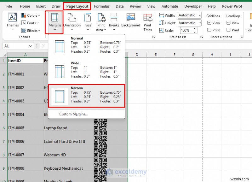252x182 pixels.
Task: Toggle Gridlines View checkbox
Action: 209,23
